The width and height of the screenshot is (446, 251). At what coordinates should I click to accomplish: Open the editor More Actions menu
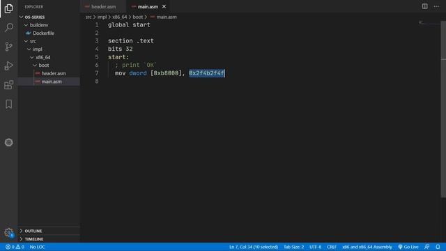[x=436, y=6]
